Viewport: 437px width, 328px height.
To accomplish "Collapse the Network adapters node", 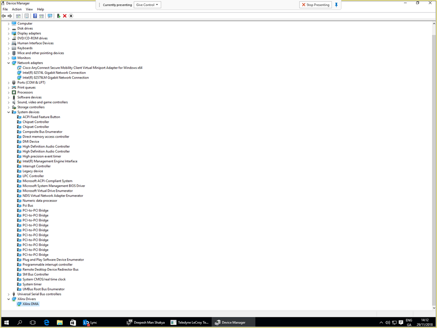I will pos(9,63).
